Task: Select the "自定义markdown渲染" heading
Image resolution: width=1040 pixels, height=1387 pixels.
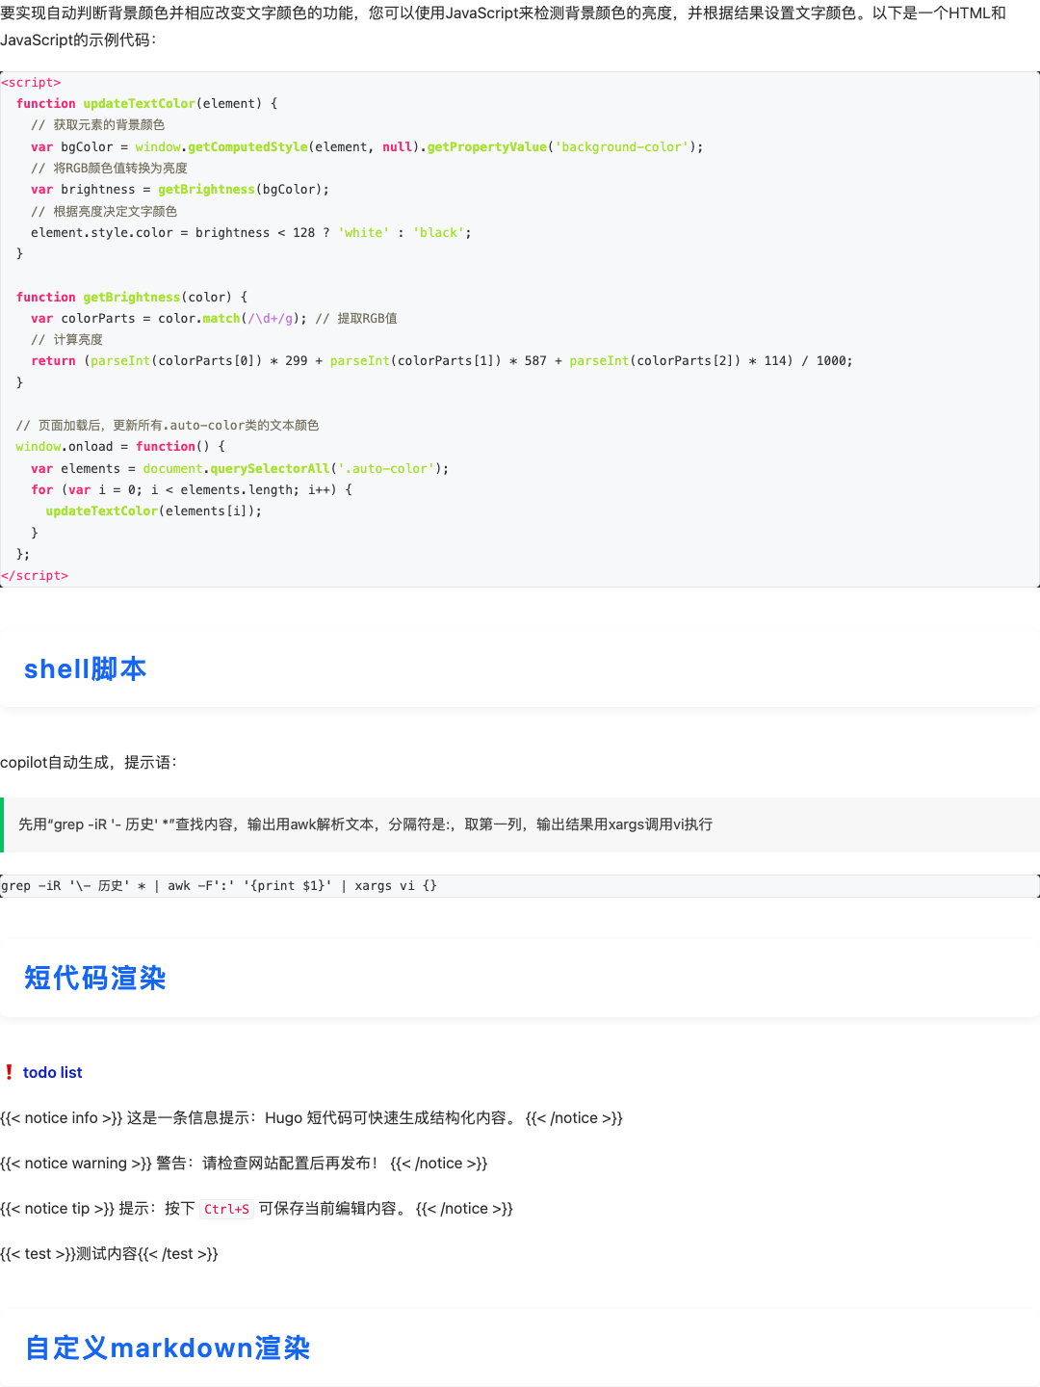Action: (168, 1348)
